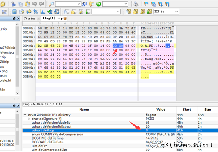Open the Convert 10/16 base icon
Screen dimensions: 218x152
click(x=57, y=12)
